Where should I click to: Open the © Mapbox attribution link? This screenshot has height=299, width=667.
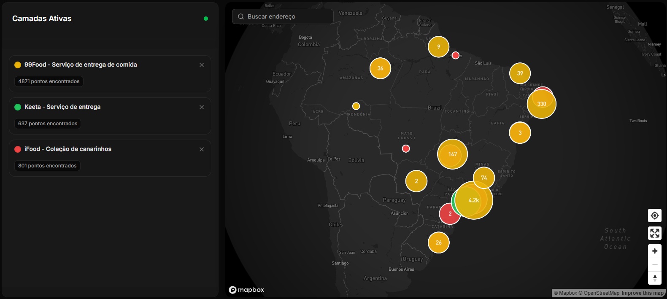(565, 293)
